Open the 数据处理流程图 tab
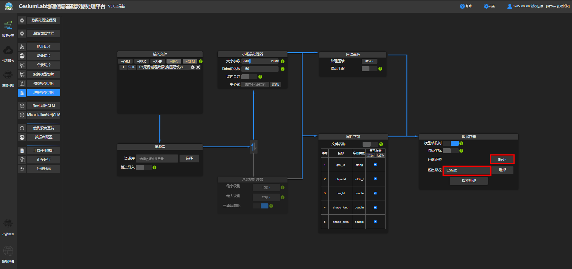 tap(43, 20)
